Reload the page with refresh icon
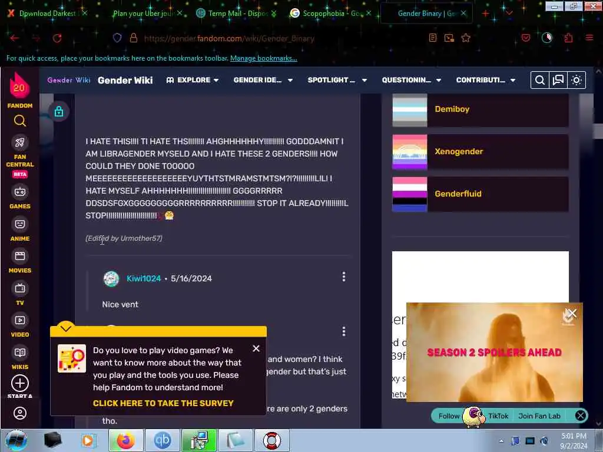This screenshot has width=603, height=452. tap(57, 38)
